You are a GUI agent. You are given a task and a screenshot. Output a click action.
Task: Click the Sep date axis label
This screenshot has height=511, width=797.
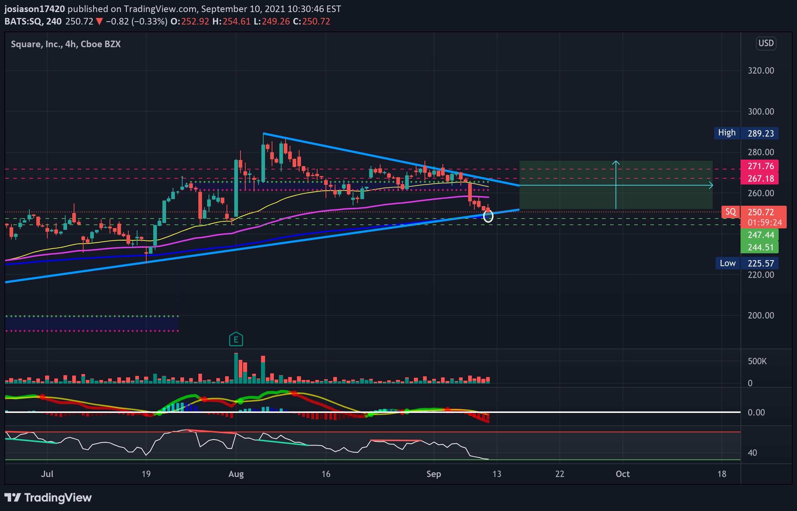434,474
